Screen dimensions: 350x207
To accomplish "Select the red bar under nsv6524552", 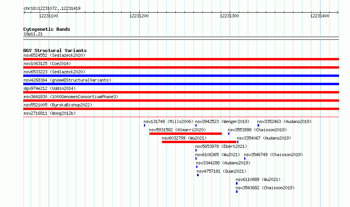I will (181, 59).
